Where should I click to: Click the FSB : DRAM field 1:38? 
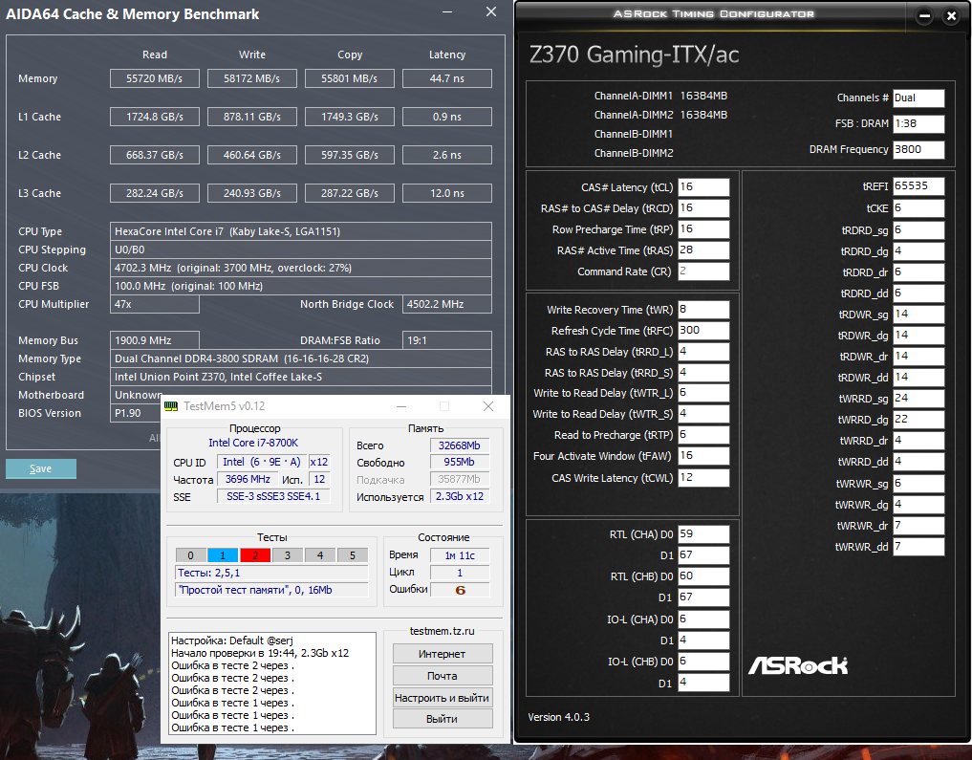[x=918, y=124]
